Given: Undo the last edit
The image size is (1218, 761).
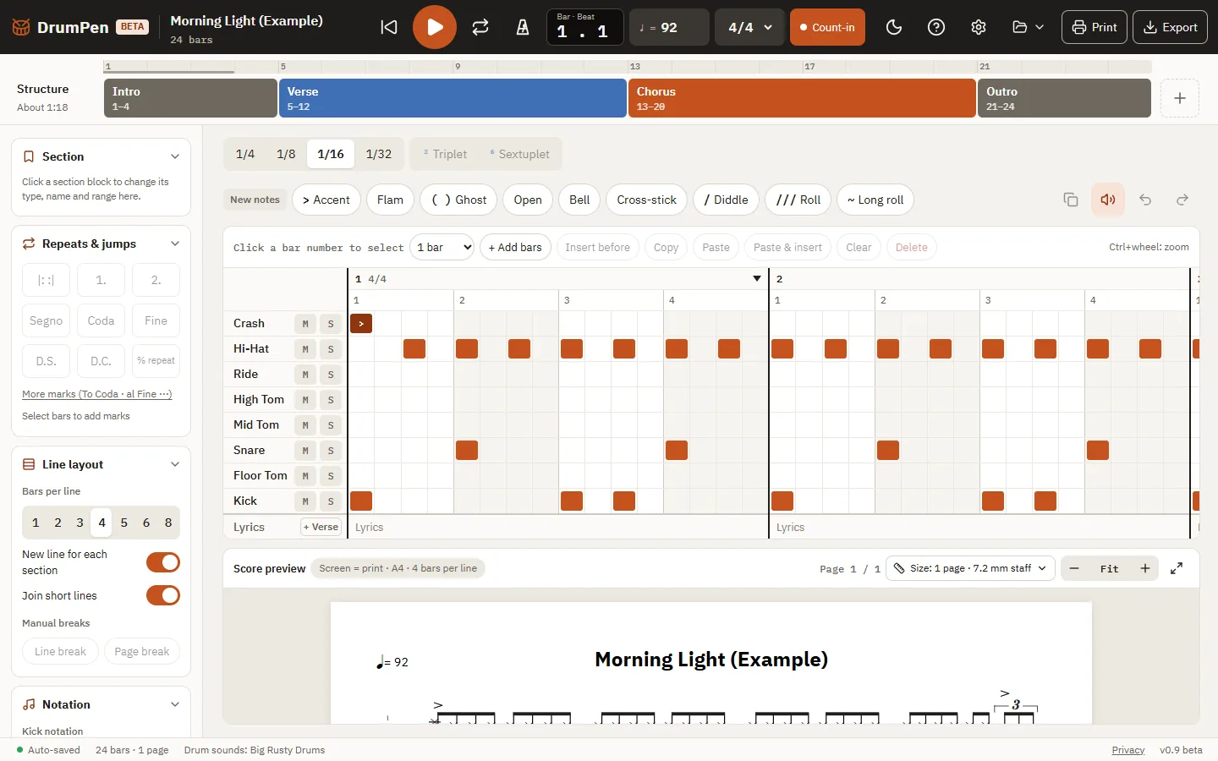Looking at the screenshot, I should [1145, 200].
